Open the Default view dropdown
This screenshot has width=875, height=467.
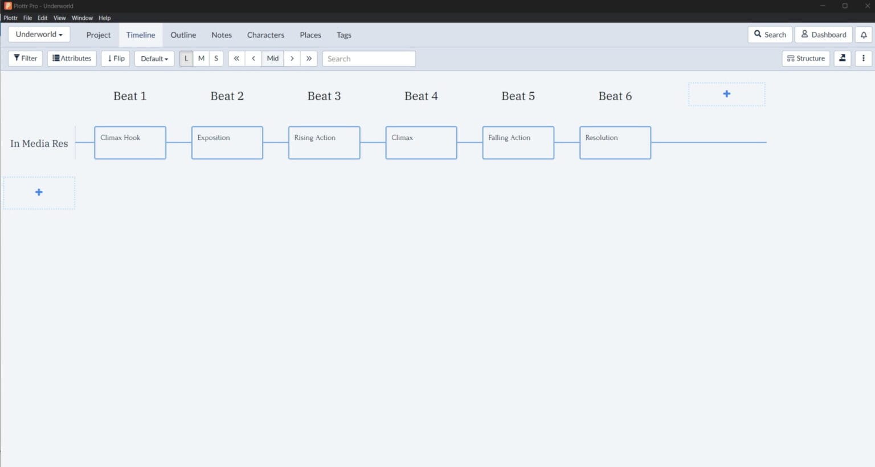[x=154, y=58]
